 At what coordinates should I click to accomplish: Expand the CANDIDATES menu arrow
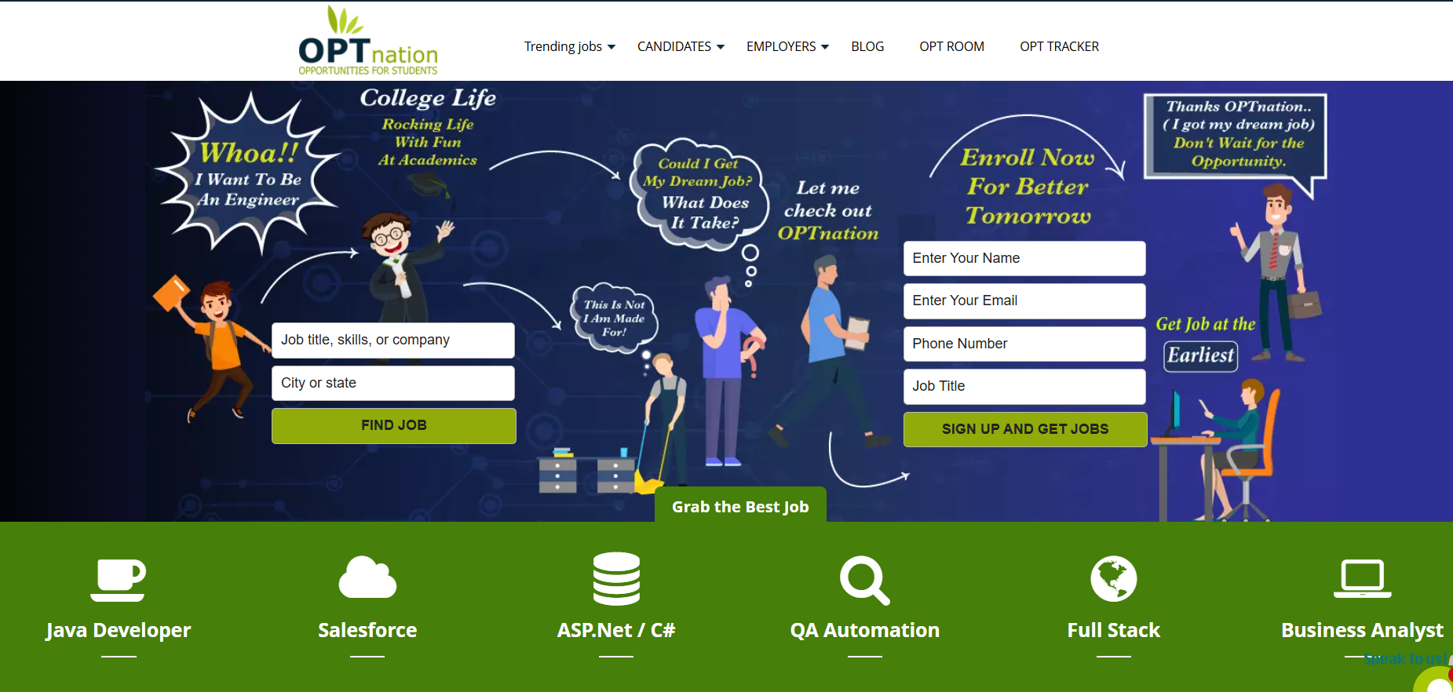pos(721,47)
